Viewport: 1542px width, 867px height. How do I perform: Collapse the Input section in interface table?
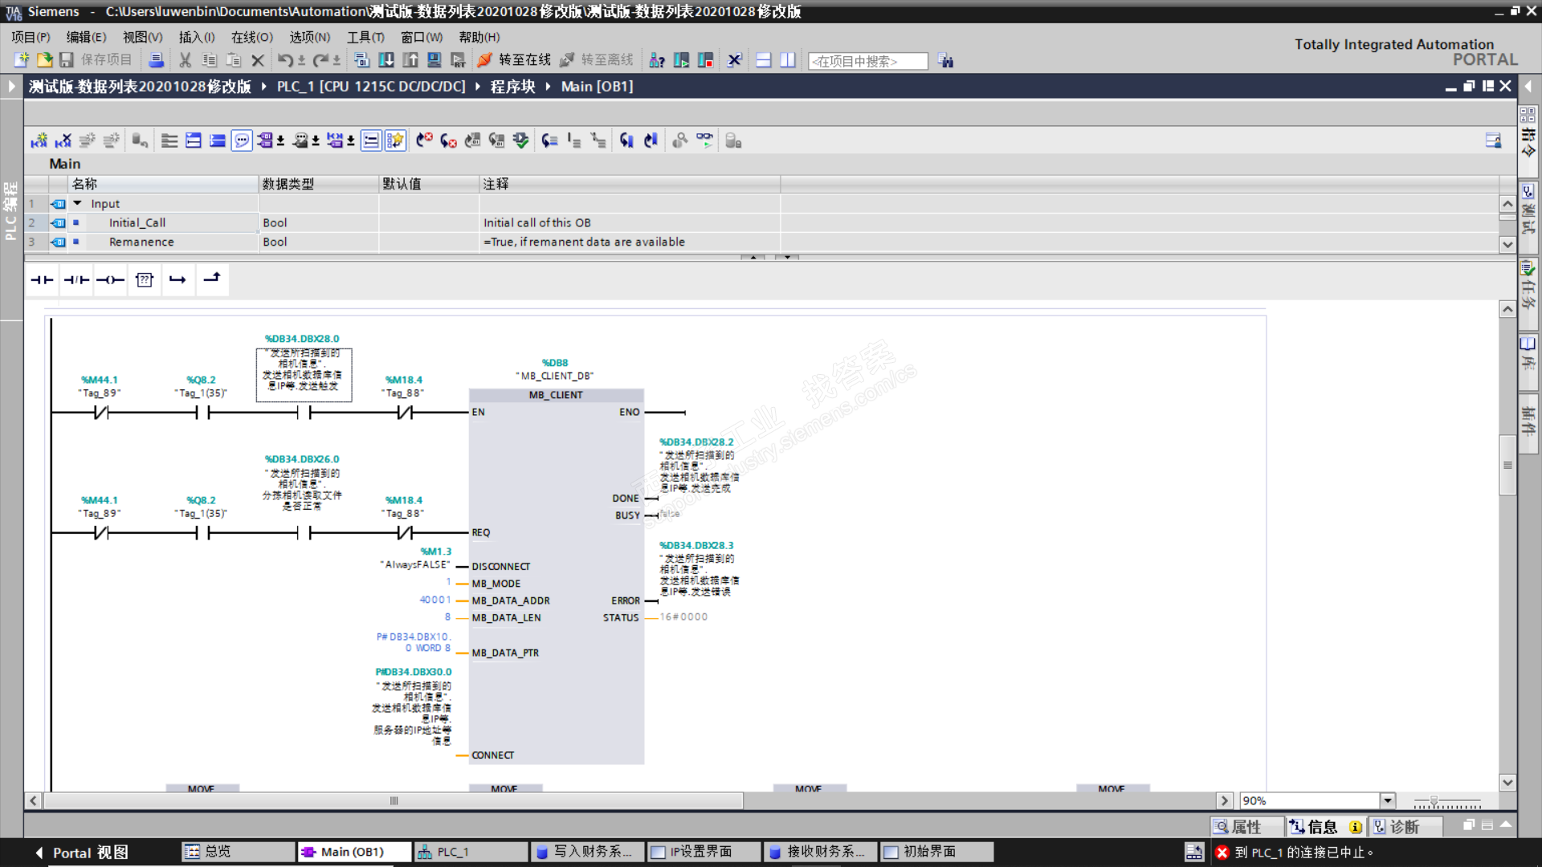pyautogui.click(x=78, y=204)
